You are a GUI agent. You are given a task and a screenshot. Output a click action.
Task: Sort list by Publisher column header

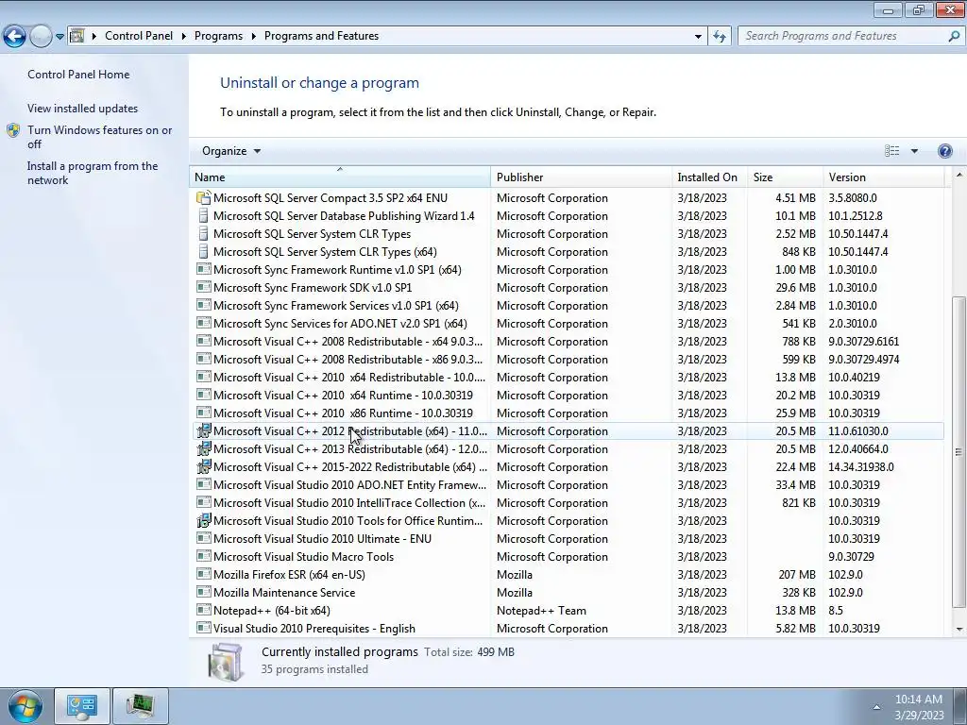pos(581,177)
